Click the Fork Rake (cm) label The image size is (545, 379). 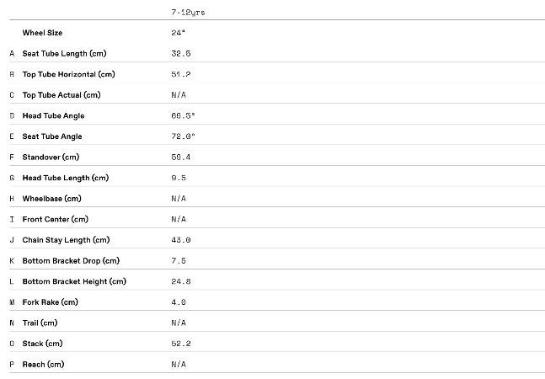pyautogui.click(x=50, y=302)
